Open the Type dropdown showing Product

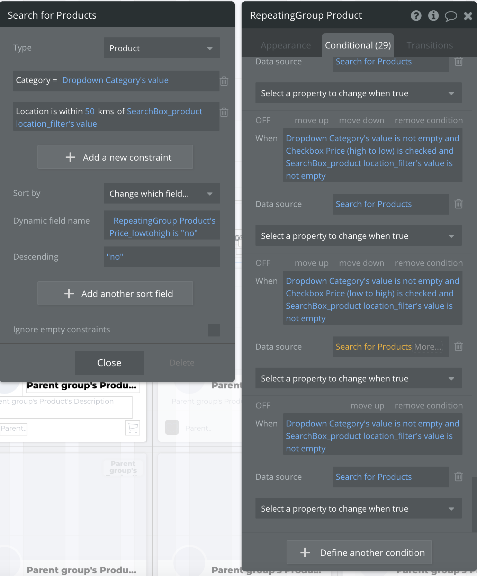162,48
